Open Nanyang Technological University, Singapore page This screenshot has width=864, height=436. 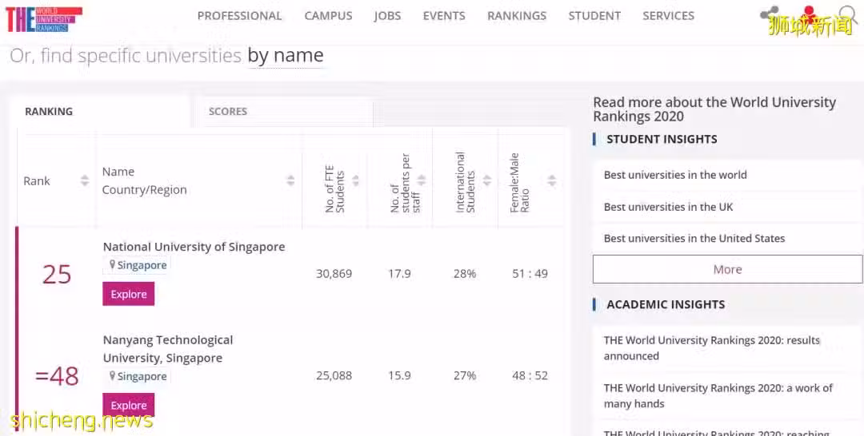tap(168, 349)
